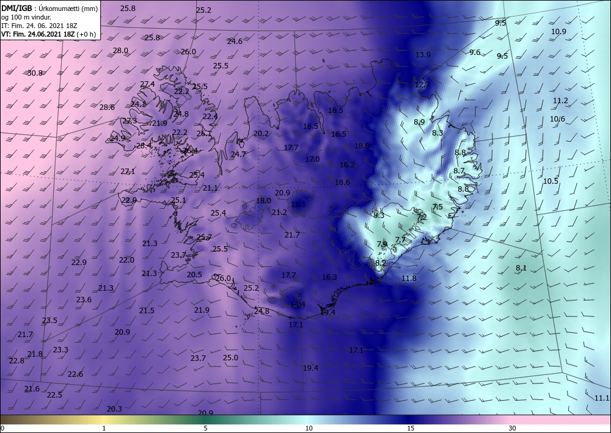Click the map value 11.1
Viewport: 611px width, 433px height.
[x=602, y=398]
